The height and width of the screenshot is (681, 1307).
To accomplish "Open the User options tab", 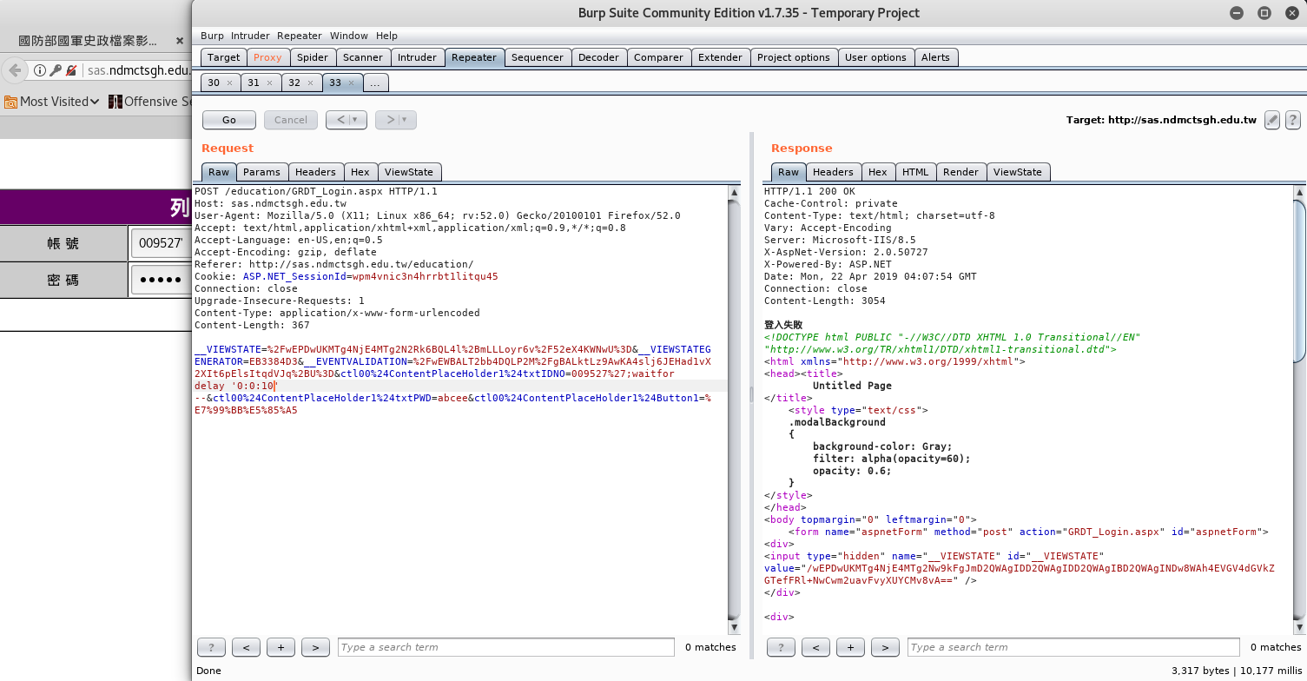I will pyautogui.click(x=875, y=57).
